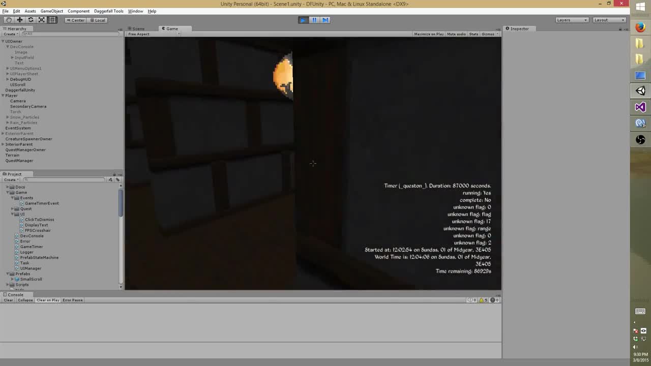The width and height of the screenshot is (651, 366).
Task: Toggle Maximize on Play
Action: (428, 34)
